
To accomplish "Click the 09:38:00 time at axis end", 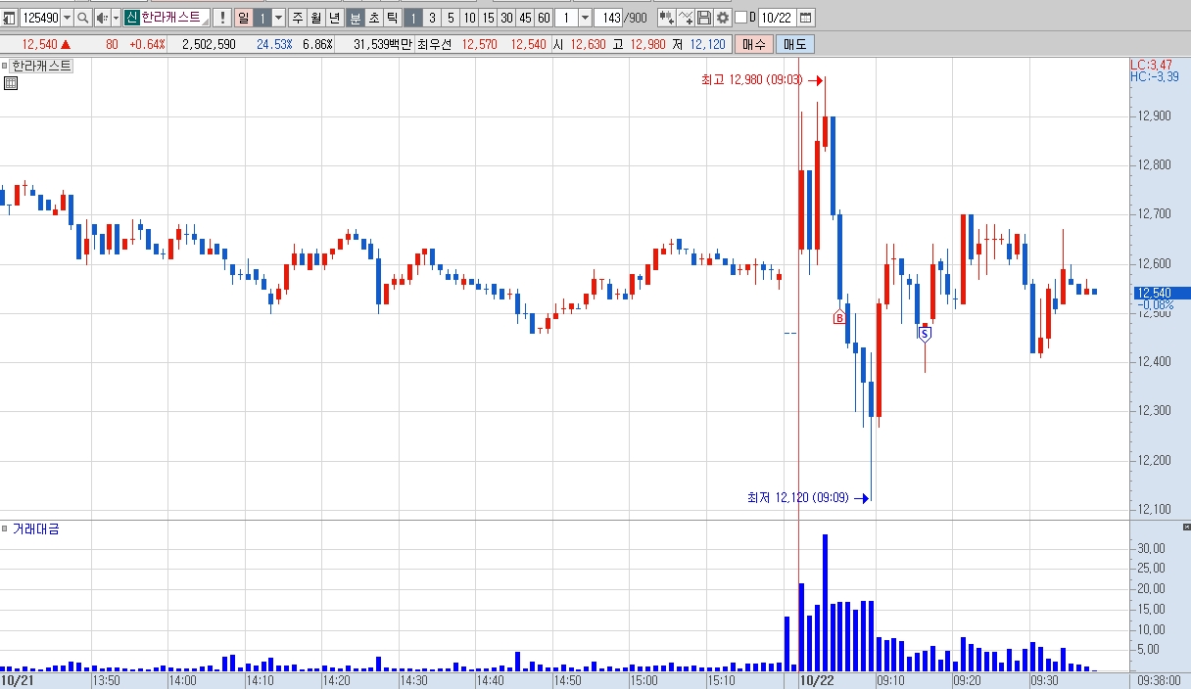I will click(x=1160, y=679).
